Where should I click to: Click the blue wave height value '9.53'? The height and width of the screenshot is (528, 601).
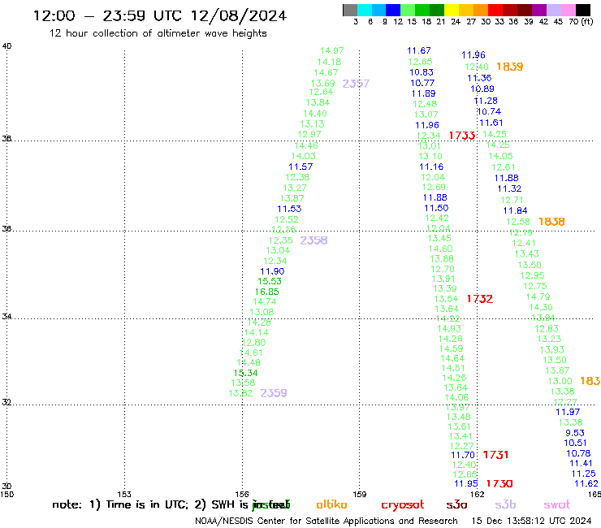tap(575, 433)
